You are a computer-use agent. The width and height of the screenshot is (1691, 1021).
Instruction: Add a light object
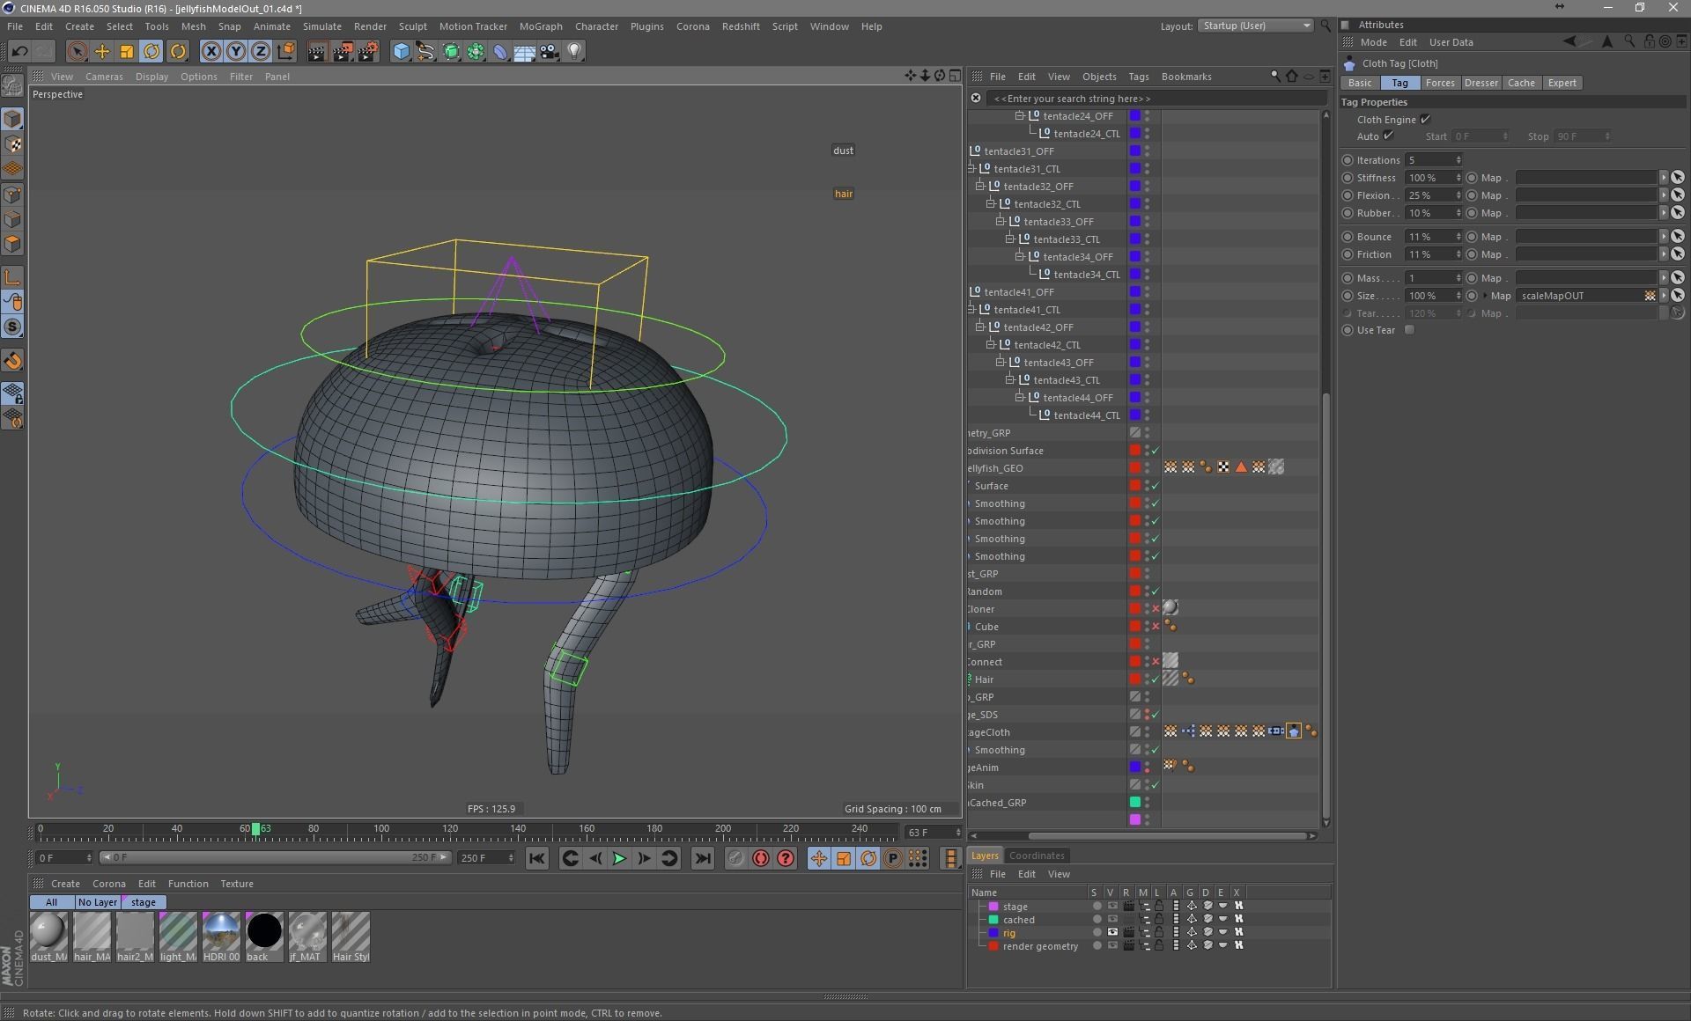coord(574,51)
